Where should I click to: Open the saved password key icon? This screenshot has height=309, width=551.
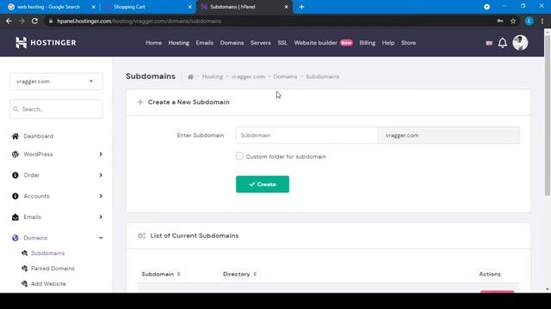[x=499, y=21]
